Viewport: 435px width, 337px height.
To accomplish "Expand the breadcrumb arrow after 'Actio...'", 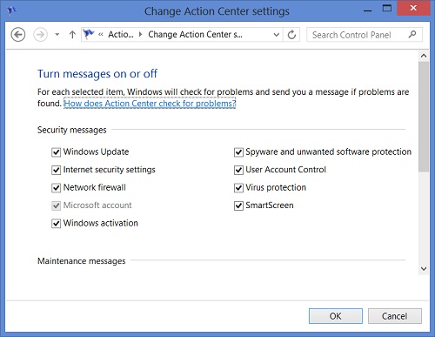I will 141,35.
